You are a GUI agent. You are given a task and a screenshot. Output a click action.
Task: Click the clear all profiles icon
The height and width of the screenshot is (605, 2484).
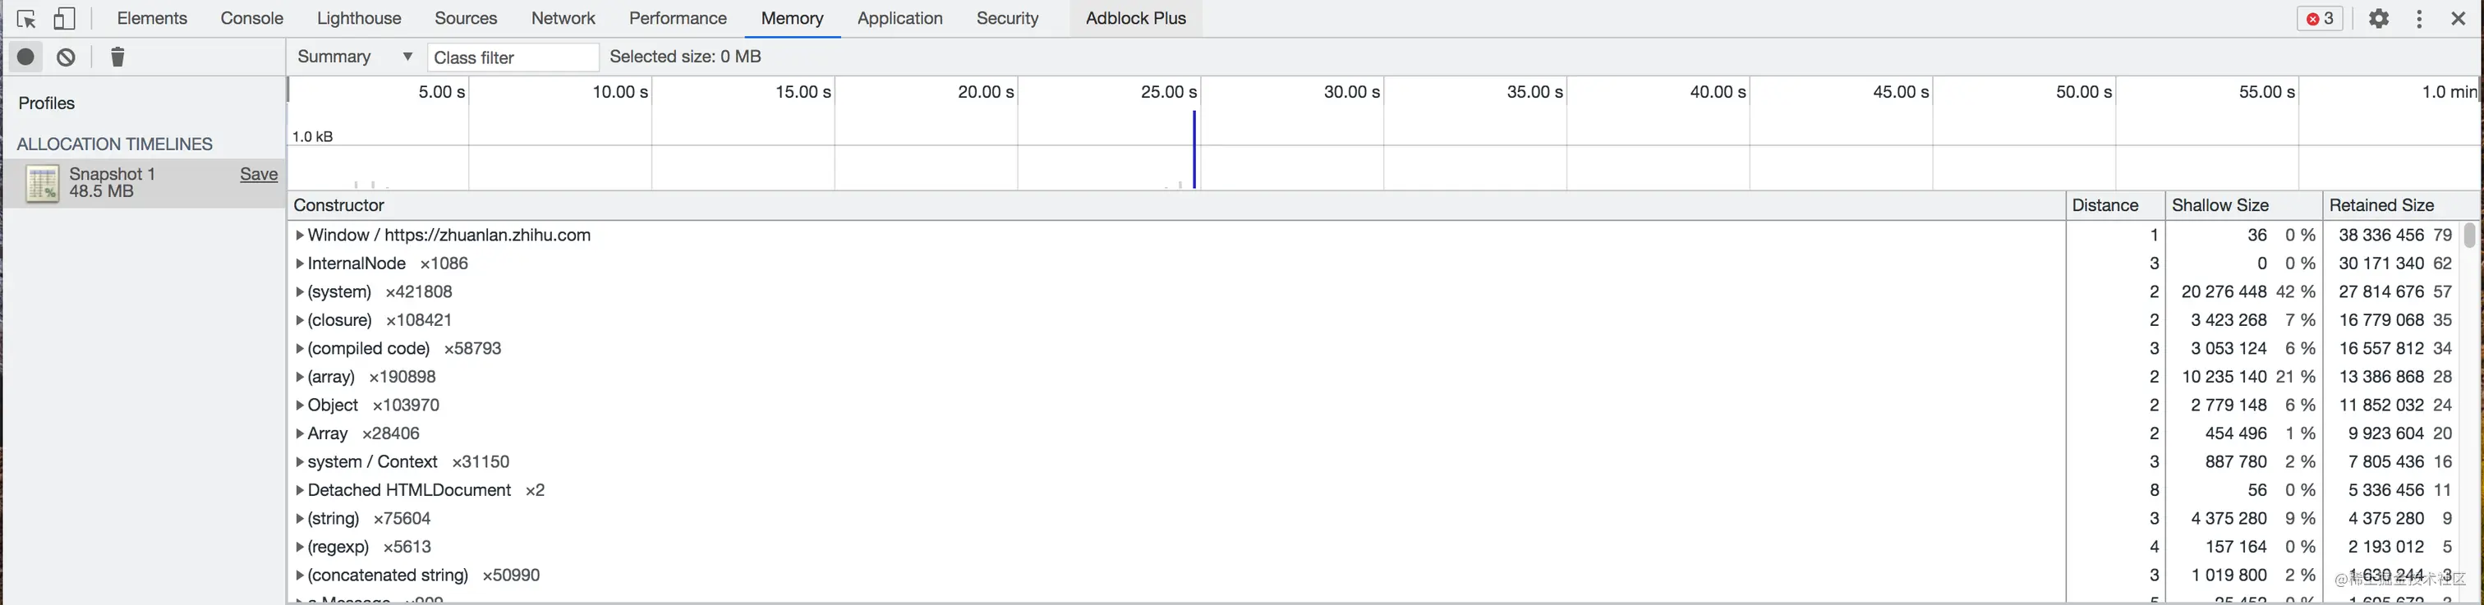coord(66,57)
